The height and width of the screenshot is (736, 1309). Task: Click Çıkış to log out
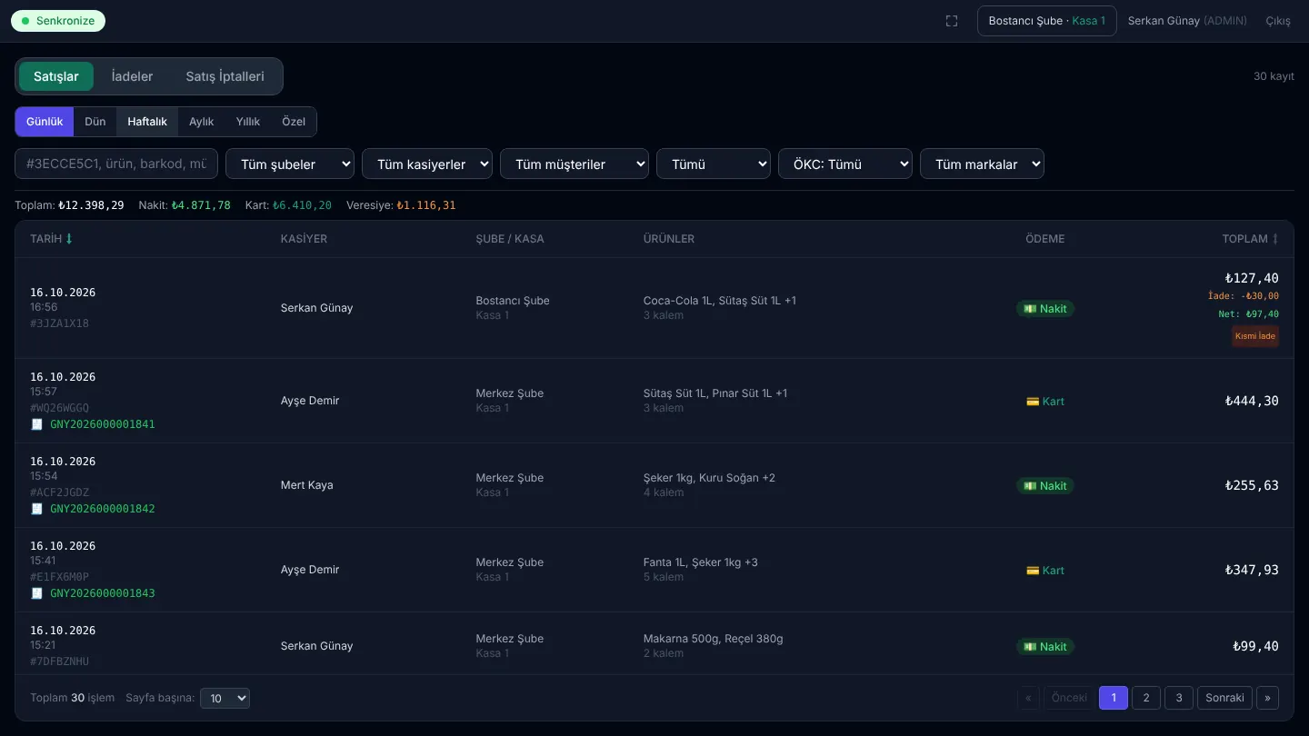click(1278, 21)
